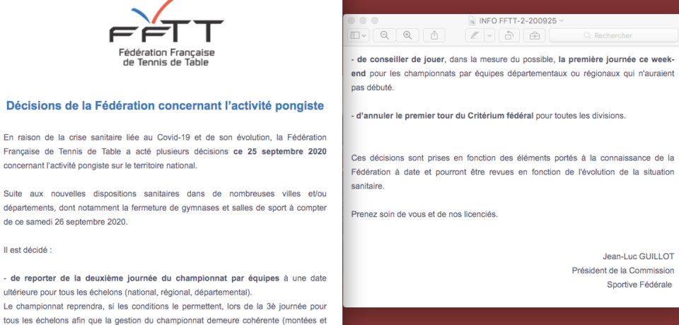Screen dimensions: 679x325
Task: Rotate the page with the rotate button
Action: pos(509,35)
